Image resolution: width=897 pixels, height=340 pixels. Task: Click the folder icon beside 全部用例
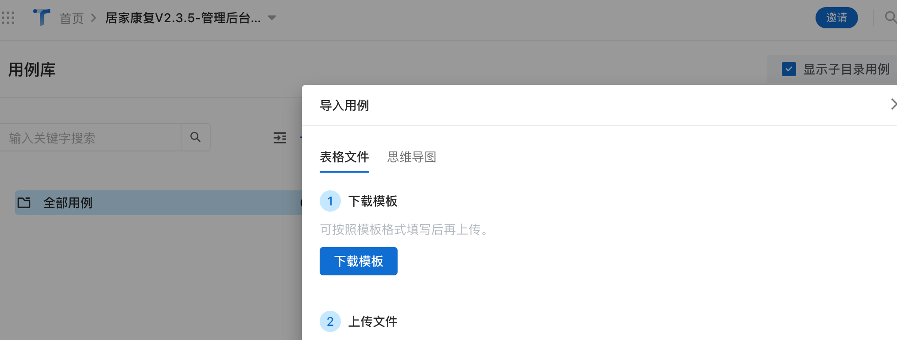[24, 203]
